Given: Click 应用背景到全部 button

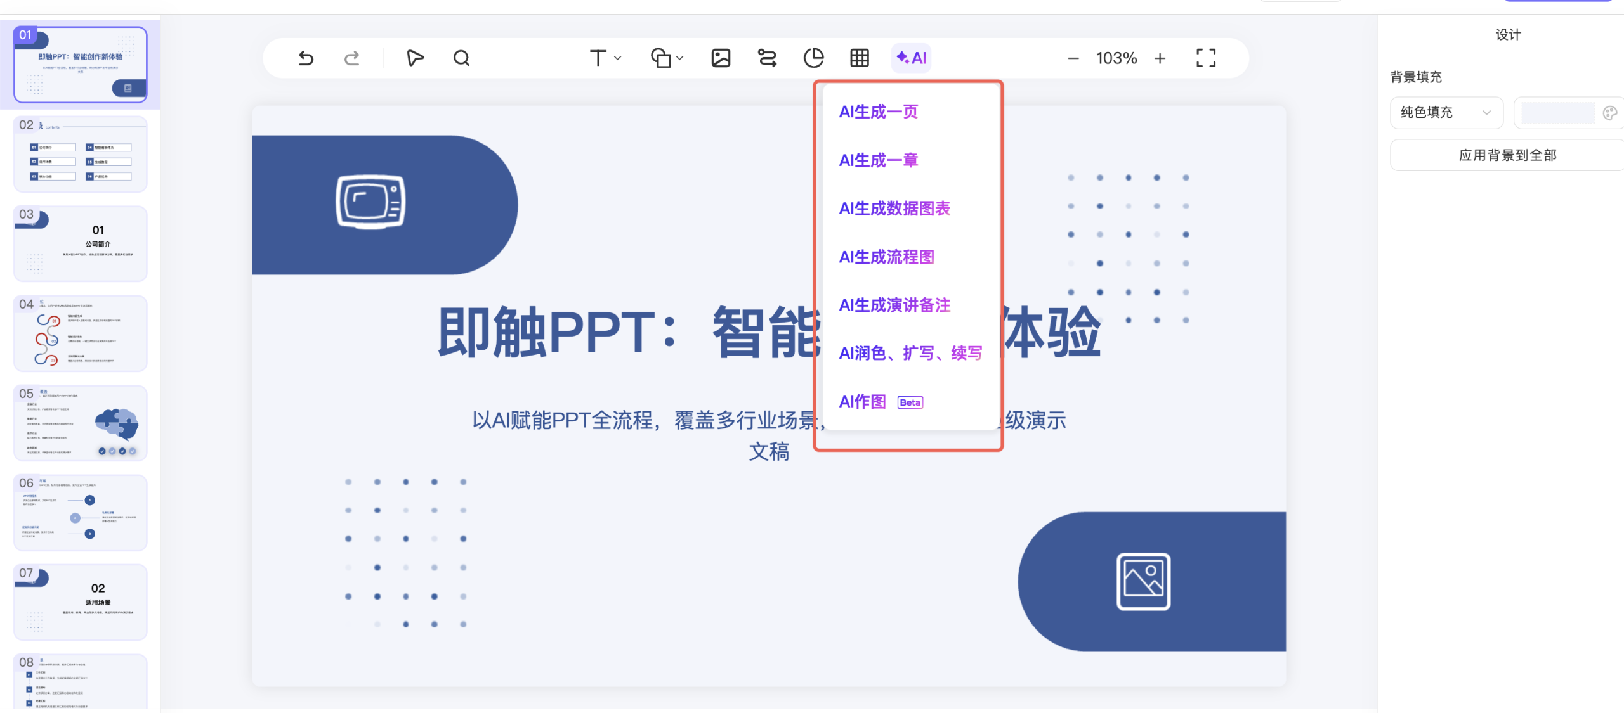Looking at the screenshot, I should pyautogui.click(x=1507, y=155).
